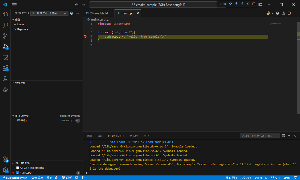
Task: Go forward with the right arrow navigation
Action: point(83,5)
